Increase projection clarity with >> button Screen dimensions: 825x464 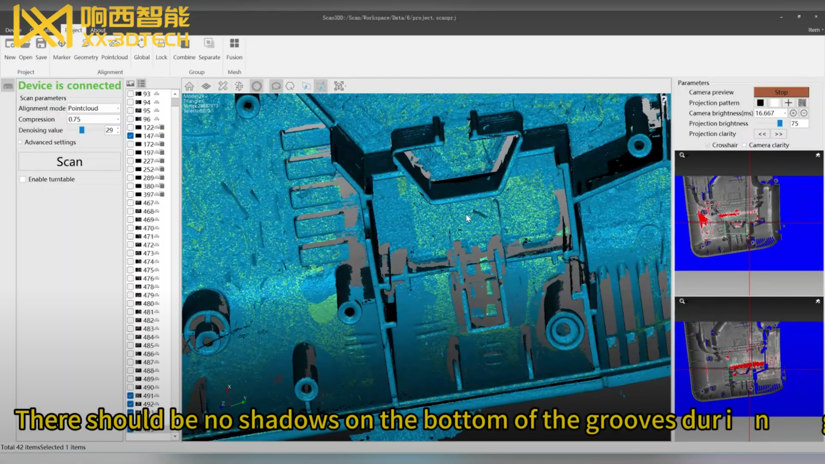click(x=779, y=134)
